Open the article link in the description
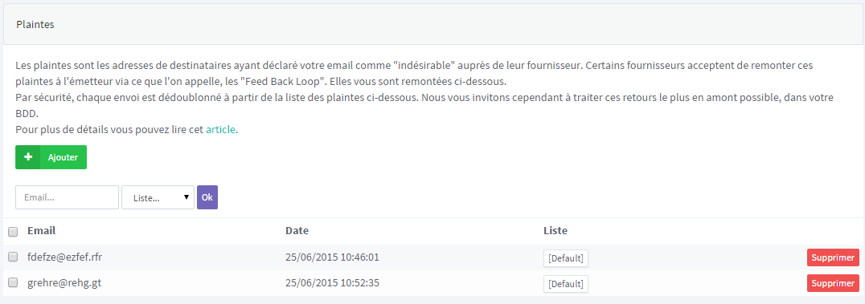The width and height of the screenshot is (865, 304). click(x=220, y=130)
